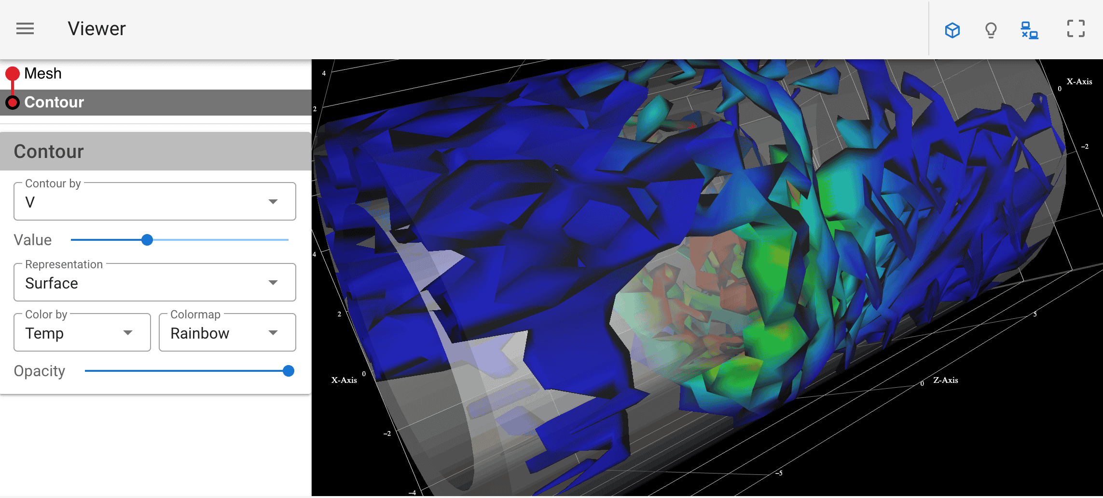Click the upper-right X-Axis label
The height and width of the screenshot is (498, 1103).
(1079, 81)
